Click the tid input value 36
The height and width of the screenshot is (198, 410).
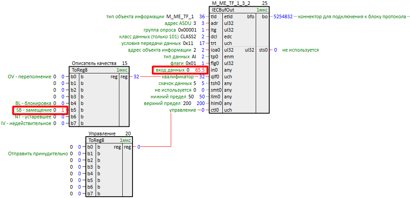coord(202,16)
